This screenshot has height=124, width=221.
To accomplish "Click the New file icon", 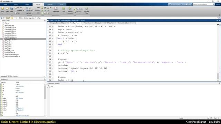I will pyautogui.click(x=2, y=8).
